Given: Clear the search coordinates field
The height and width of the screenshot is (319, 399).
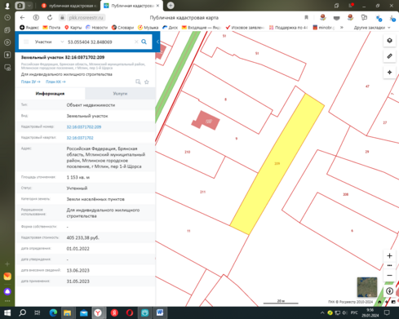Looking at the screenshot, I should point(136,42).
